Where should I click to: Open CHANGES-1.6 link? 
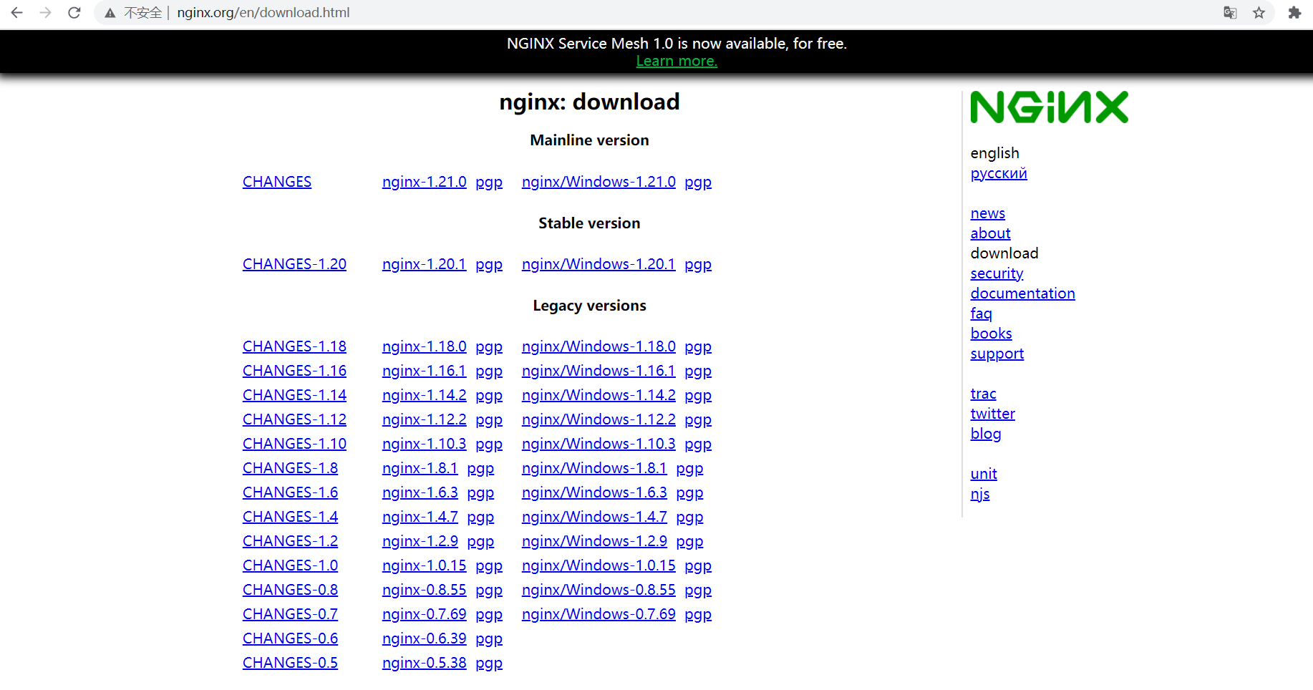[290, 492]
